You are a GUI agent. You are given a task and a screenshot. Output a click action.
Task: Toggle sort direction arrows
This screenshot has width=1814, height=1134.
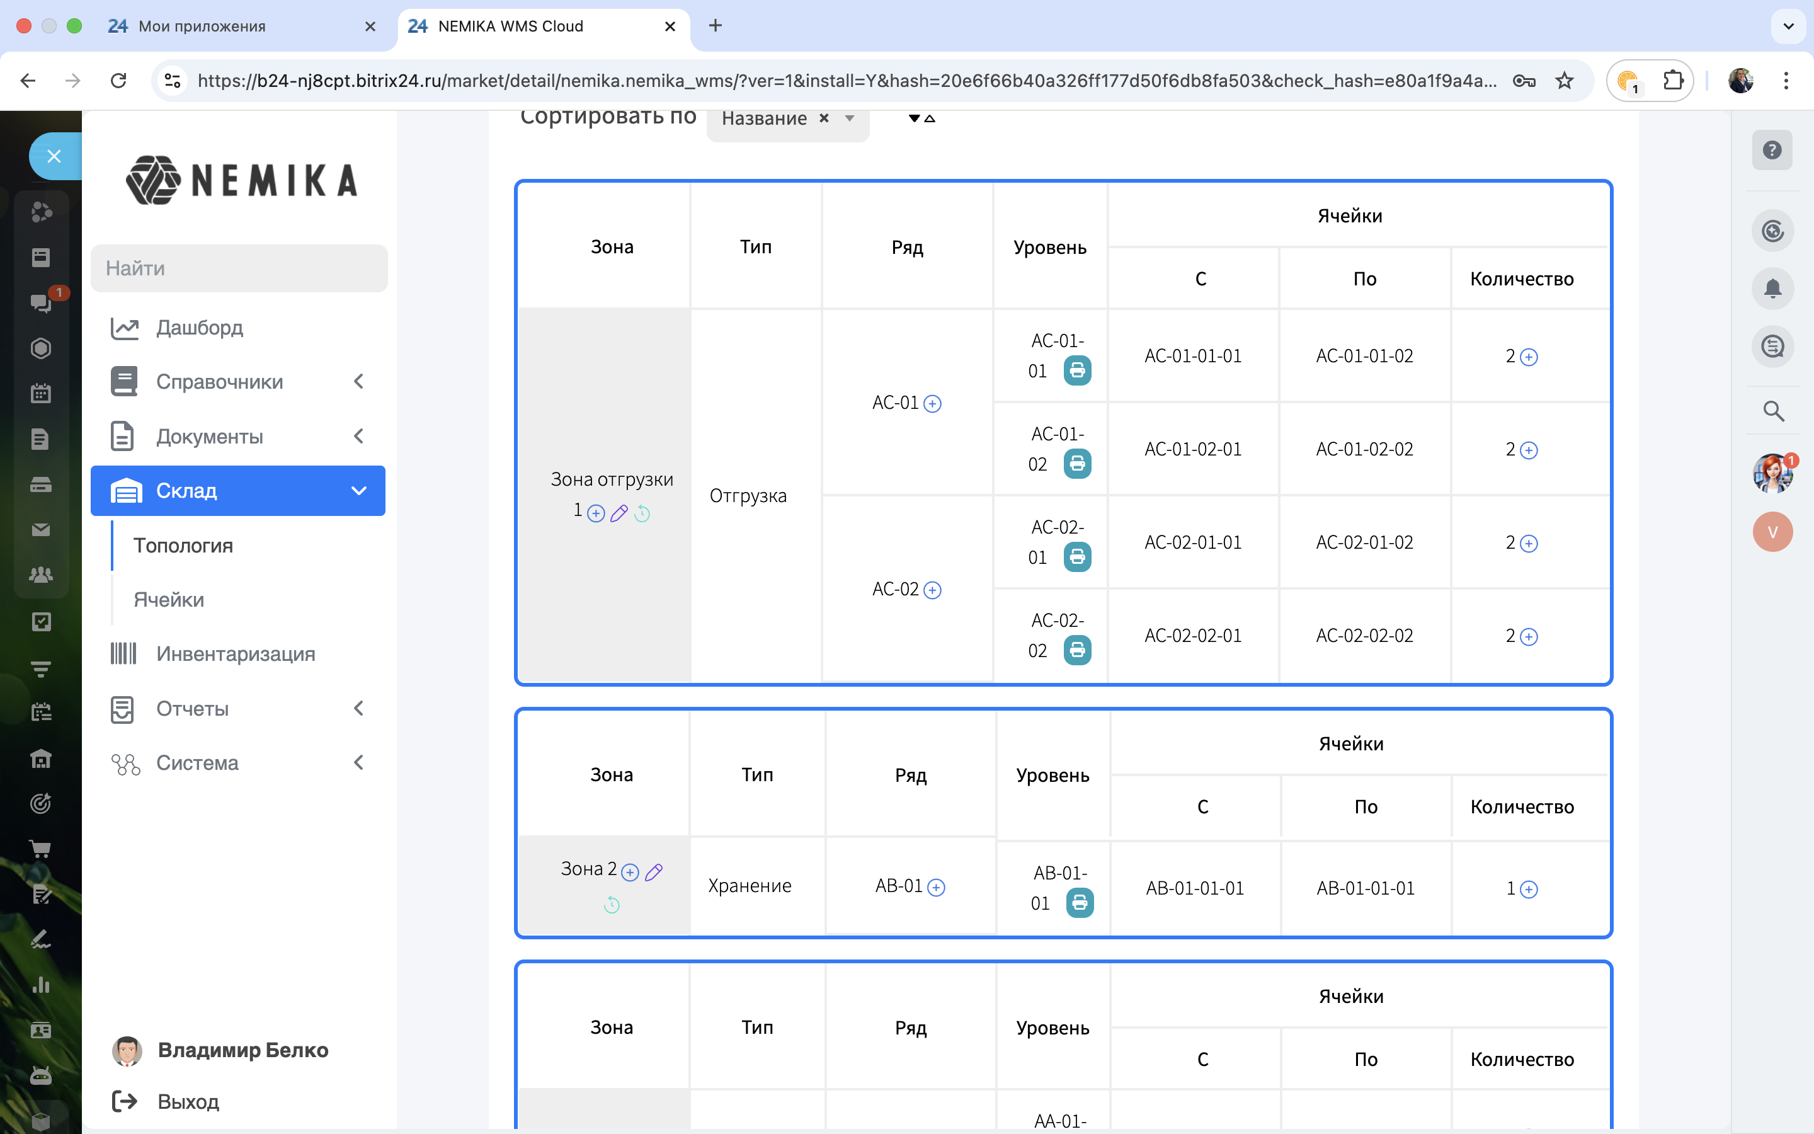click(921, 118)
